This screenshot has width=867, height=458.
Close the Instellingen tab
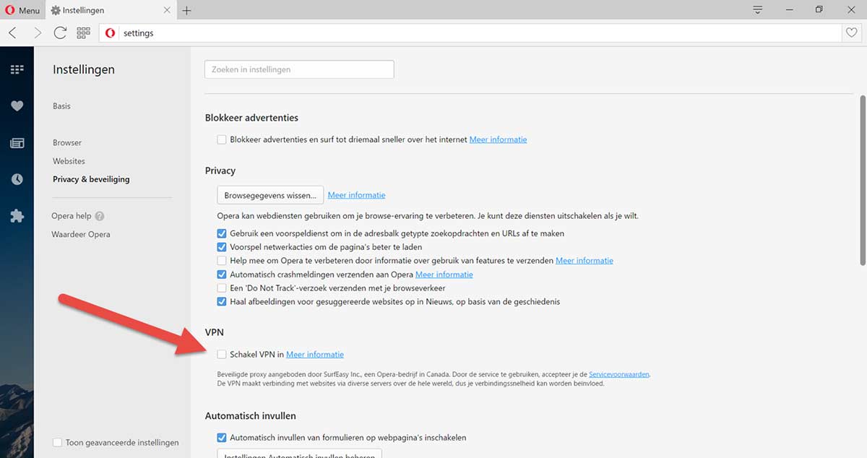[x=167, y=10]
